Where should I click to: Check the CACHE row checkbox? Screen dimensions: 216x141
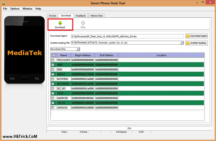pyautogui.click(x=53, y=103)
